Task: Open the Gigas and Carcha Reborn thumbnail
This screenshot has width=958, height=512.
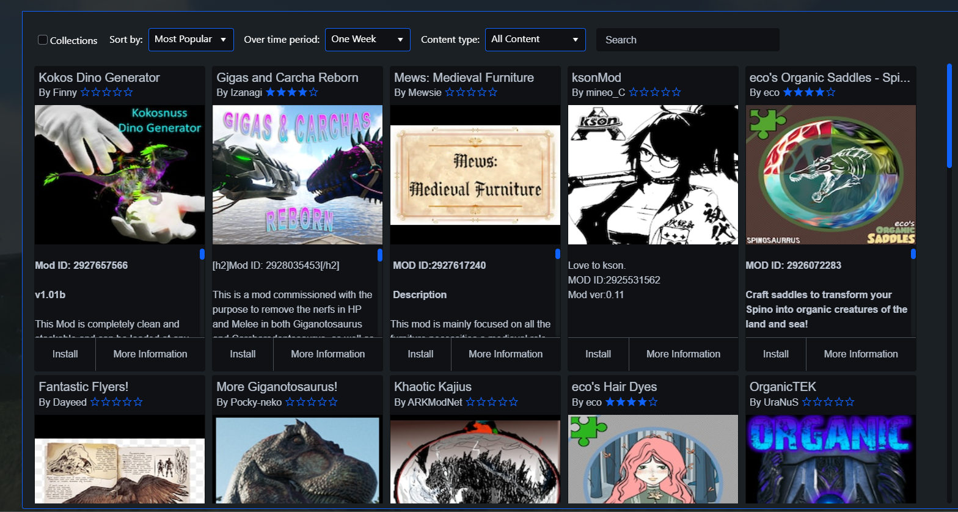Action: point(298,175)
